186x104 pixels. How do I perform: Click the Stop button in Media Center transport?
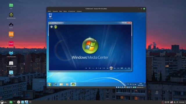tap(100, 68)
